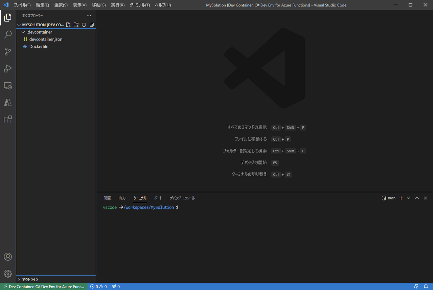Open the Source Control view icon
The image size is (433, 290).
pyautogui.click(x=8, y=51)
